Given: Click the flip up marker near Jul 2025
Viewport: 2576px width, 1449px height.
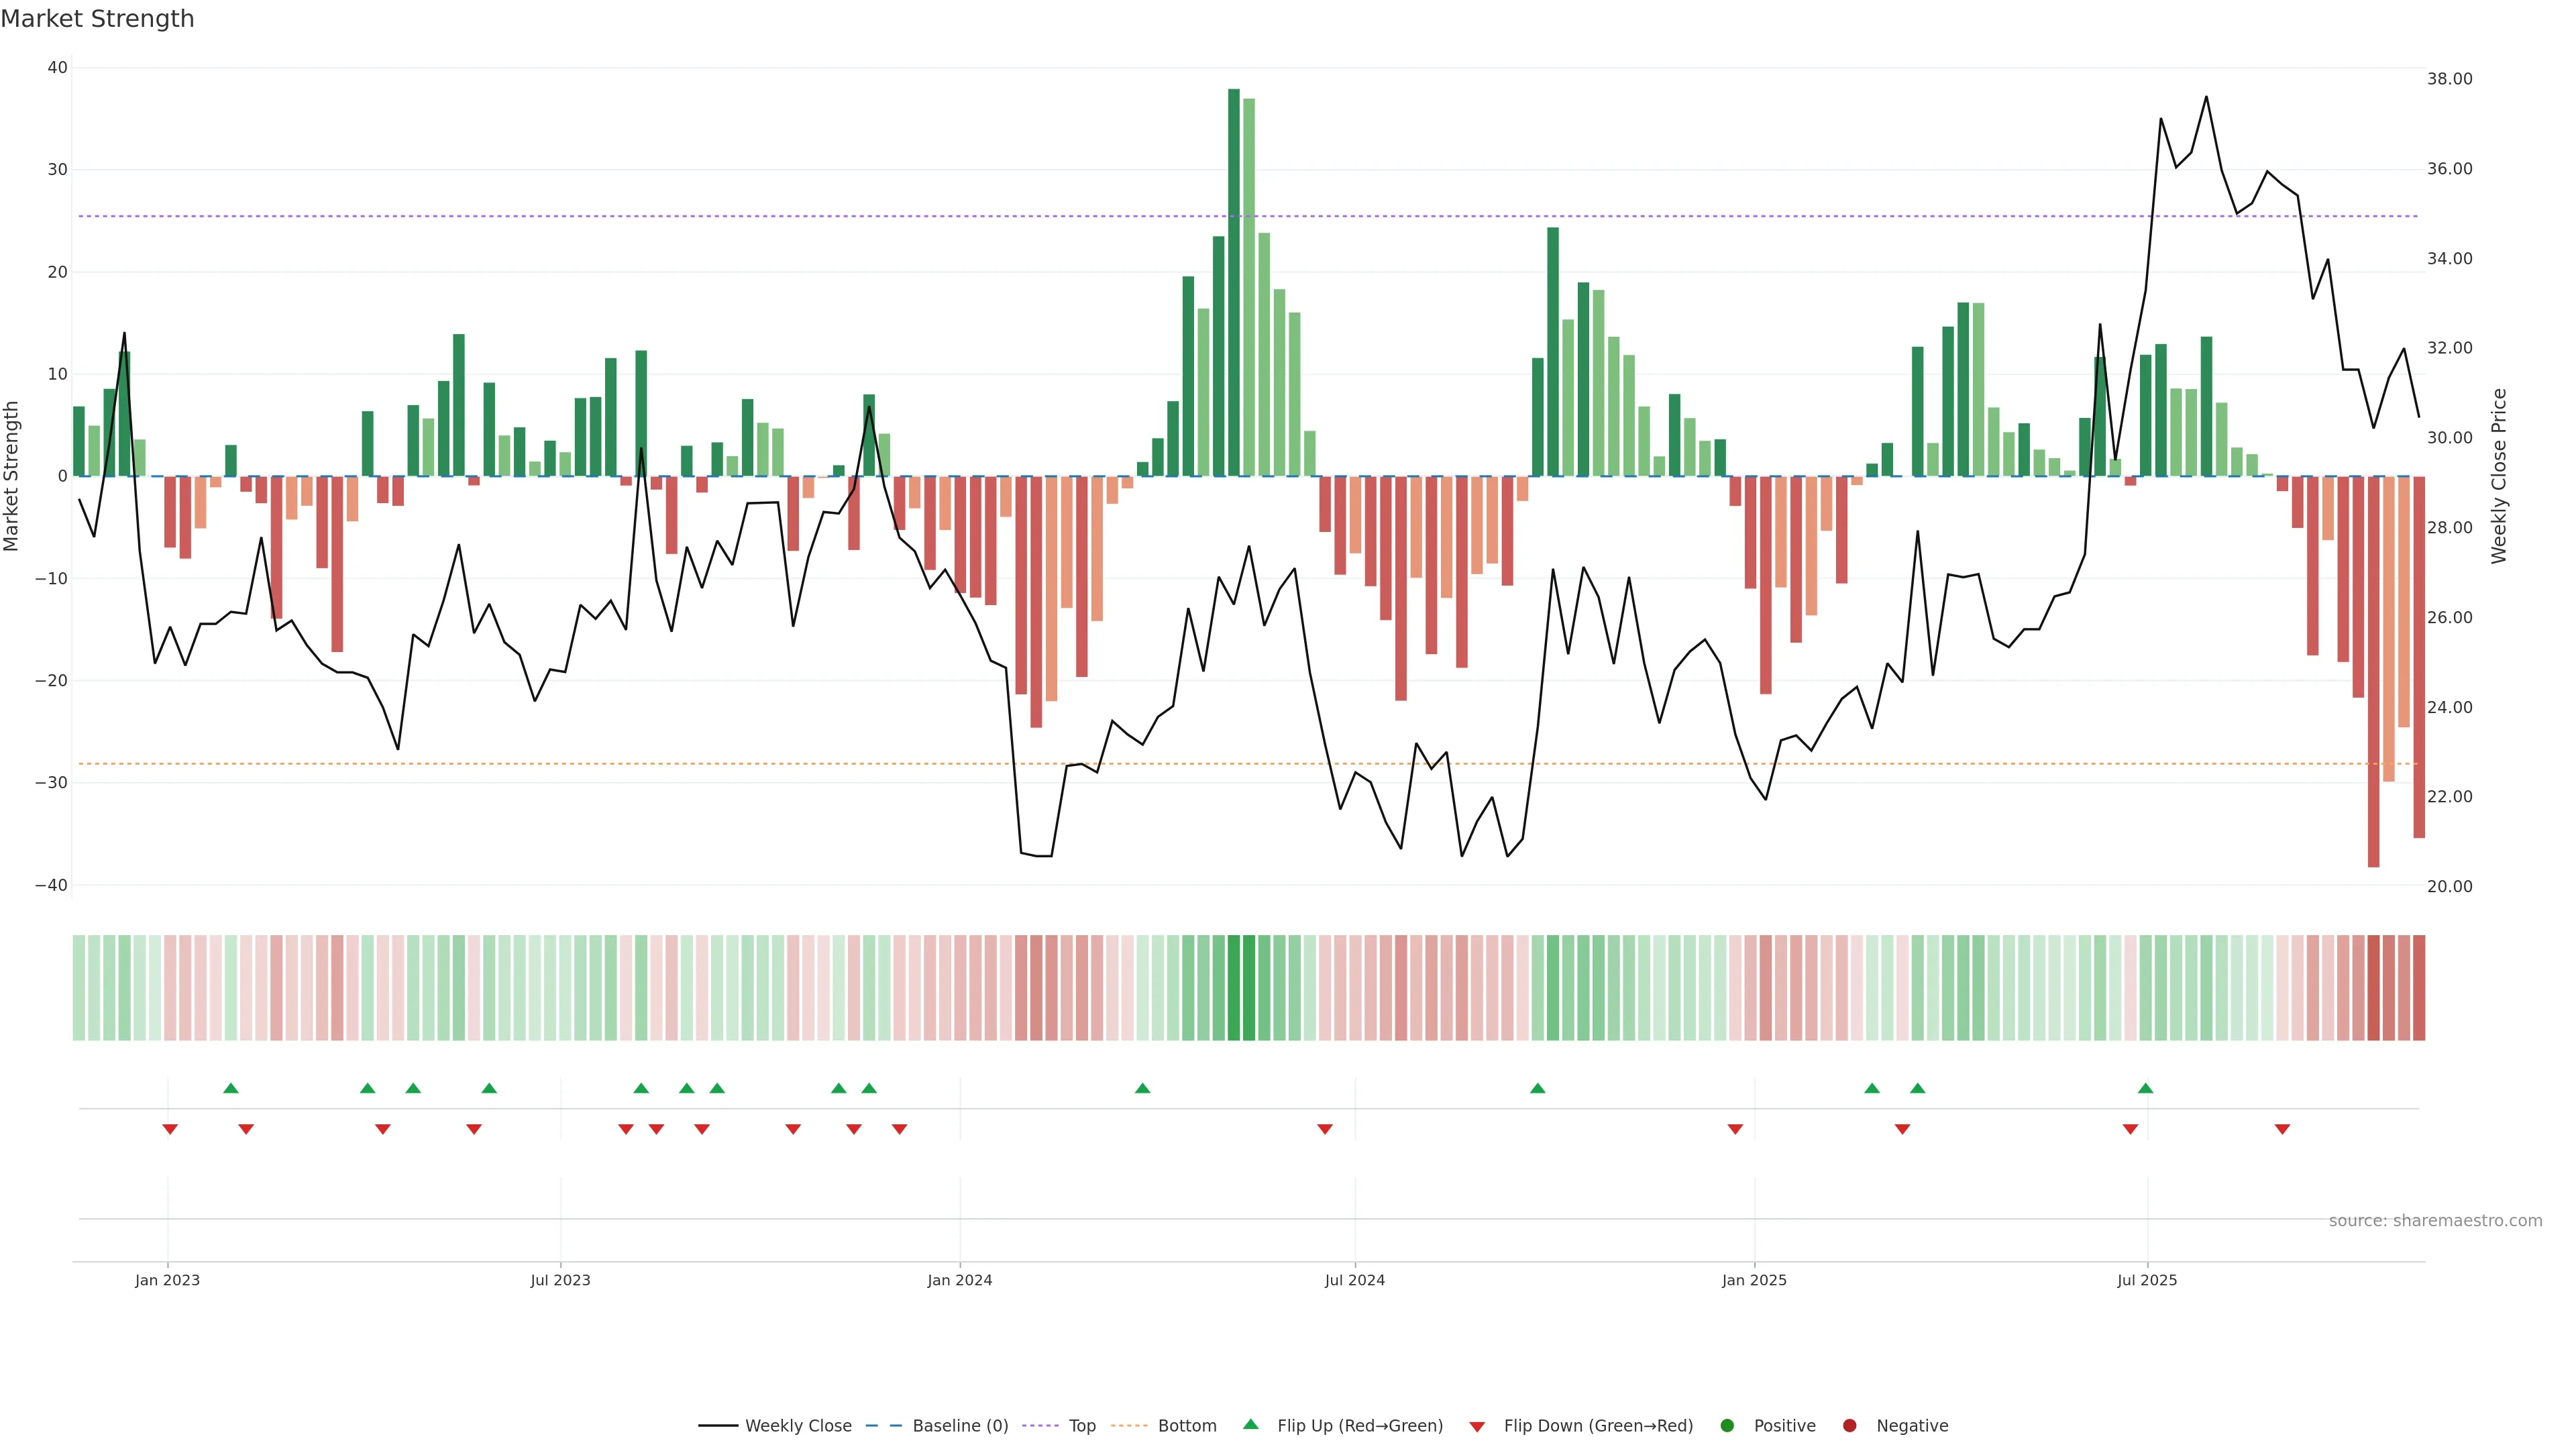Looking at the screenshot, I should click(2145, 1088).
